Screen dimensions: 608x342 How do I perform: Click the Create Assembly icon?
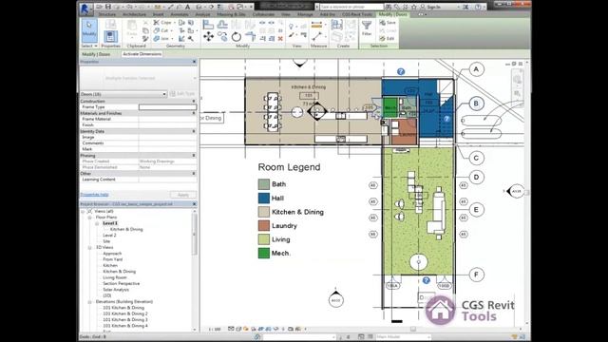[x=336, y=25]
